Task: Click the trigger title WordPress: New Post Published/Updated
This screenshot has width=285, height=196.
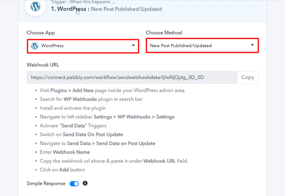Action: coord(106,9)
